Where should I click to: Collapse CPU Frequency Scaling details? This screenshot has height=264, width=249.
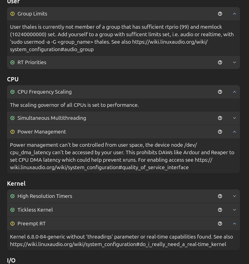[234, 92]
